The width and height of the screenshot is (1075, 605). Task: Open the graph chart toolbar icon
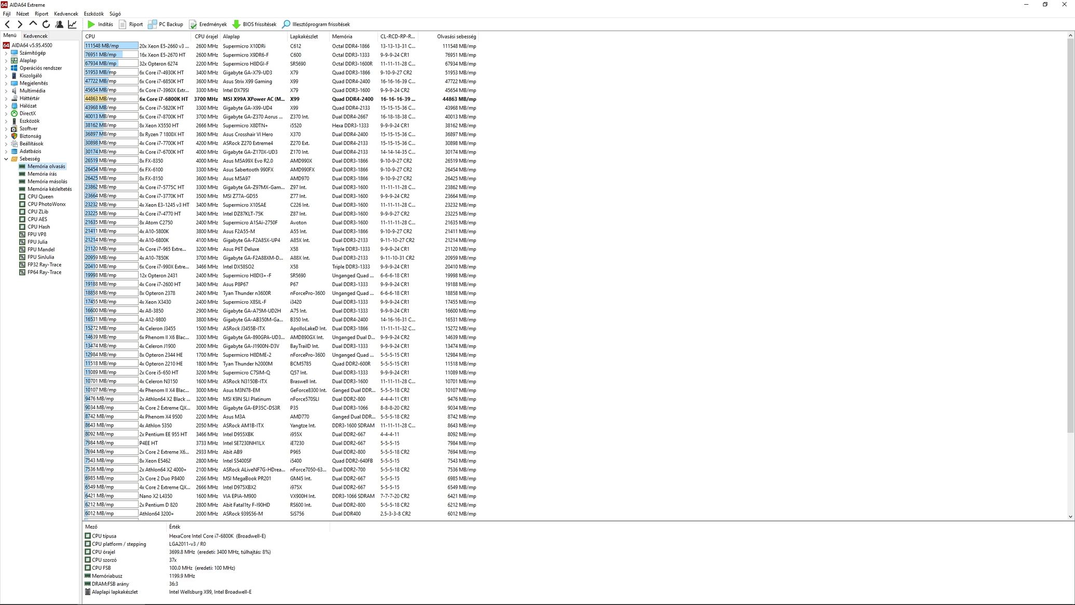(x=72, y=24)
